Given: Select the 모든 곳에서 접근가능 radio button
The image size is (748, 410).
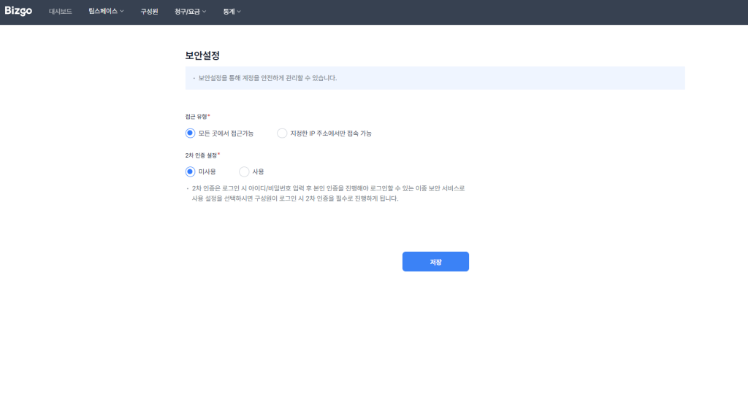Looking at the screenshot, I should pos(190,134).
